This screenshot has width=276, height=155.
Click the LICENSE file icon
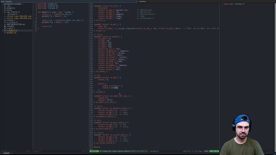click(x=5, y=26)
